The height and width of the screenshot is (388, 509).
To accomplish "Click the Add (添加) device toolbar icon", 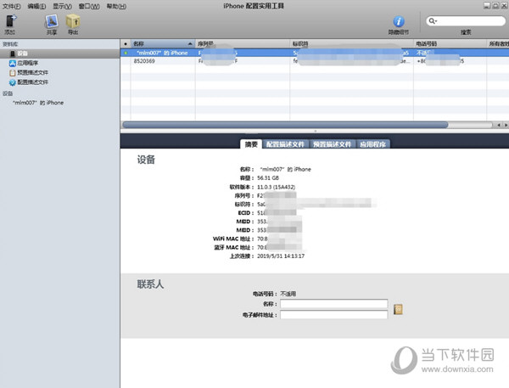I will pos(10,21).
